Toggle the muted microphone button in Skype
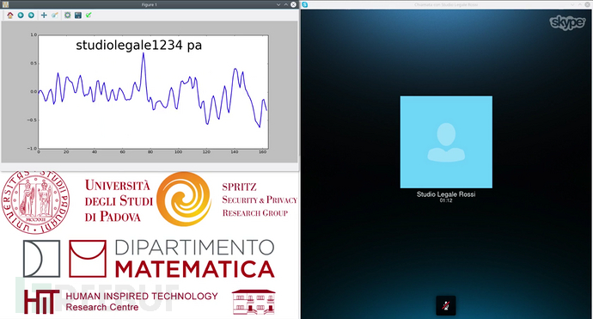 coord(446,306)
